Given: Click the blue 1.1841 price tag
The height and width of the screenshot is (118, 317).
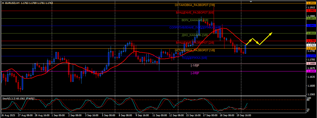Looking at the screenshot, I should point(311,26).
